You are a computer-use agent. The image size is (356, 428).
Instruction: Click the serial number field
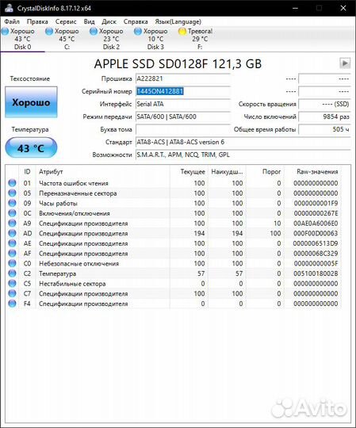click(183, 91)
